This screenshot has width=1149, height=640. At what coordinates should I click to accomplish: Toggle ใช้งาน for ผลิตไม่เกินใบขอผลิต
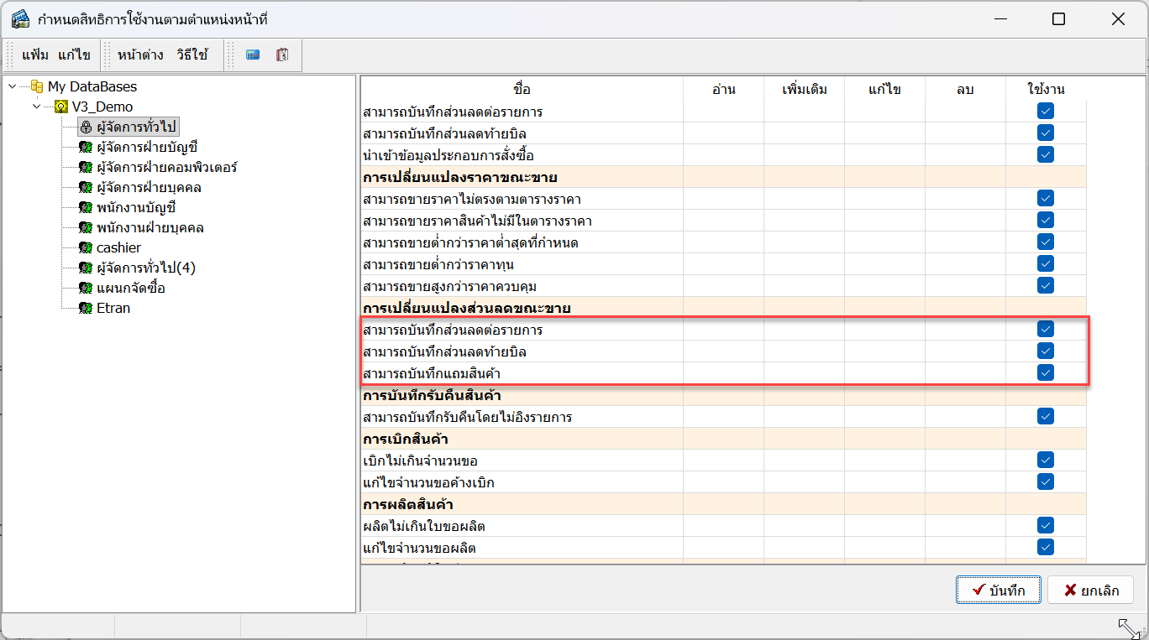coord(1046,525)
